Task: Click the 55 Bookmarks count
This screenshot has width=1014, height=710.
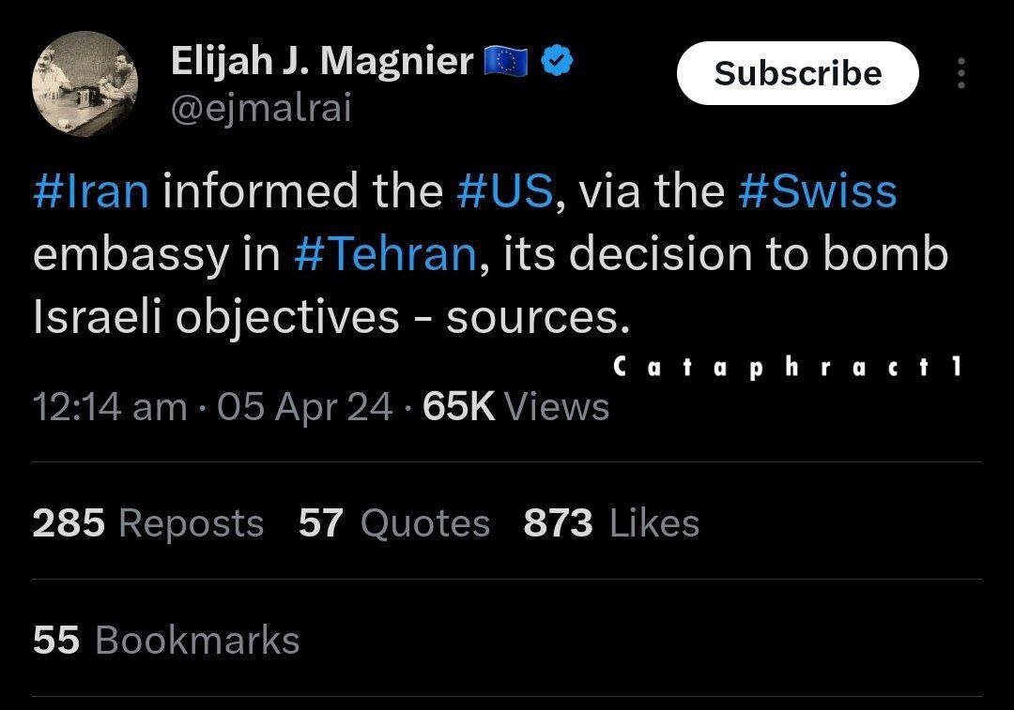Action: pos(166,640)
